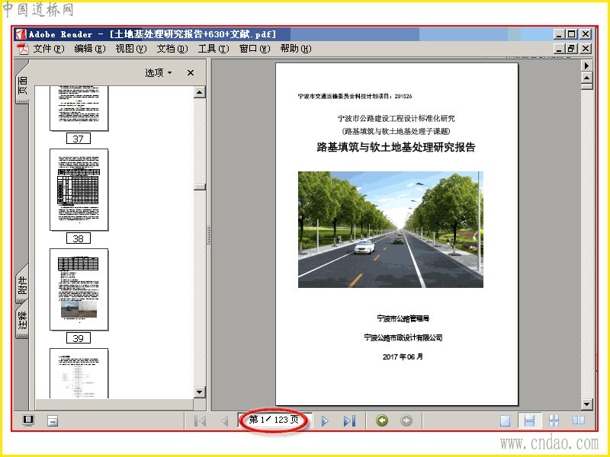The image size is (610, 457).
Task: Click the thumbnail panel scrollbar thumb
Action: point(200,187)
